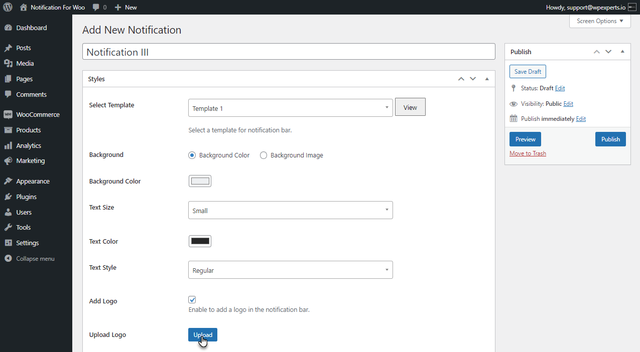Click the Publish button
Viewport: 640px width, 352px height.
[x=610, y=139]
